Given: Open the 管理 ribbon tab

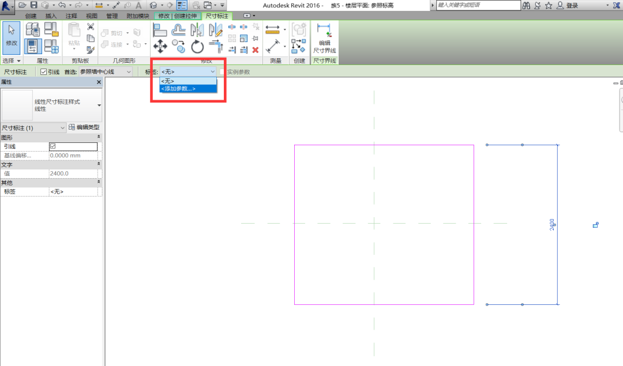Looking at the screenshot, I should [112, 16].
